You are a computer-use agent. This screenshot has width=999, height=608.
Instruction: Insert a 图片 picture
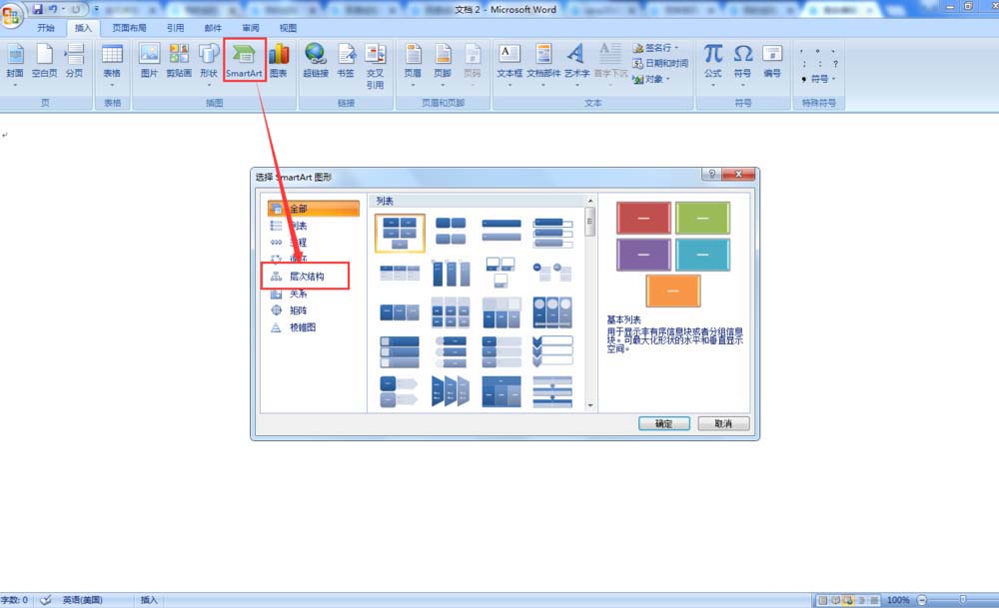(149, 62)
